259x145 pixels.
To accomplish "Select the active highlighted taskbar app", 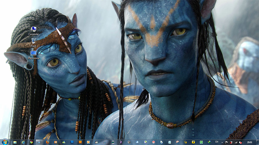I will 39,142.
